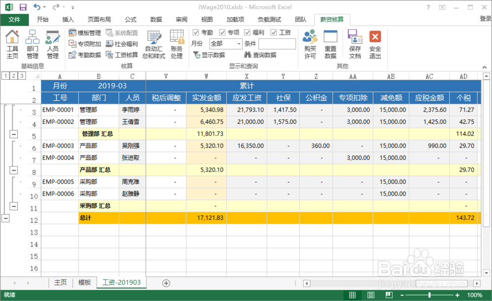
Task: Collapse the 产品部 汇总 outline group
Action: [13, 170]
